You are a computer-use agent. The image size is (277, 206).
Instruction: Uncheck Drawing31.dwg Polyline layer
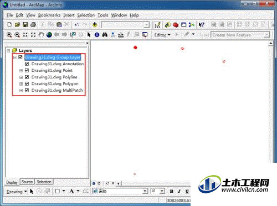[x=27, y=77]
